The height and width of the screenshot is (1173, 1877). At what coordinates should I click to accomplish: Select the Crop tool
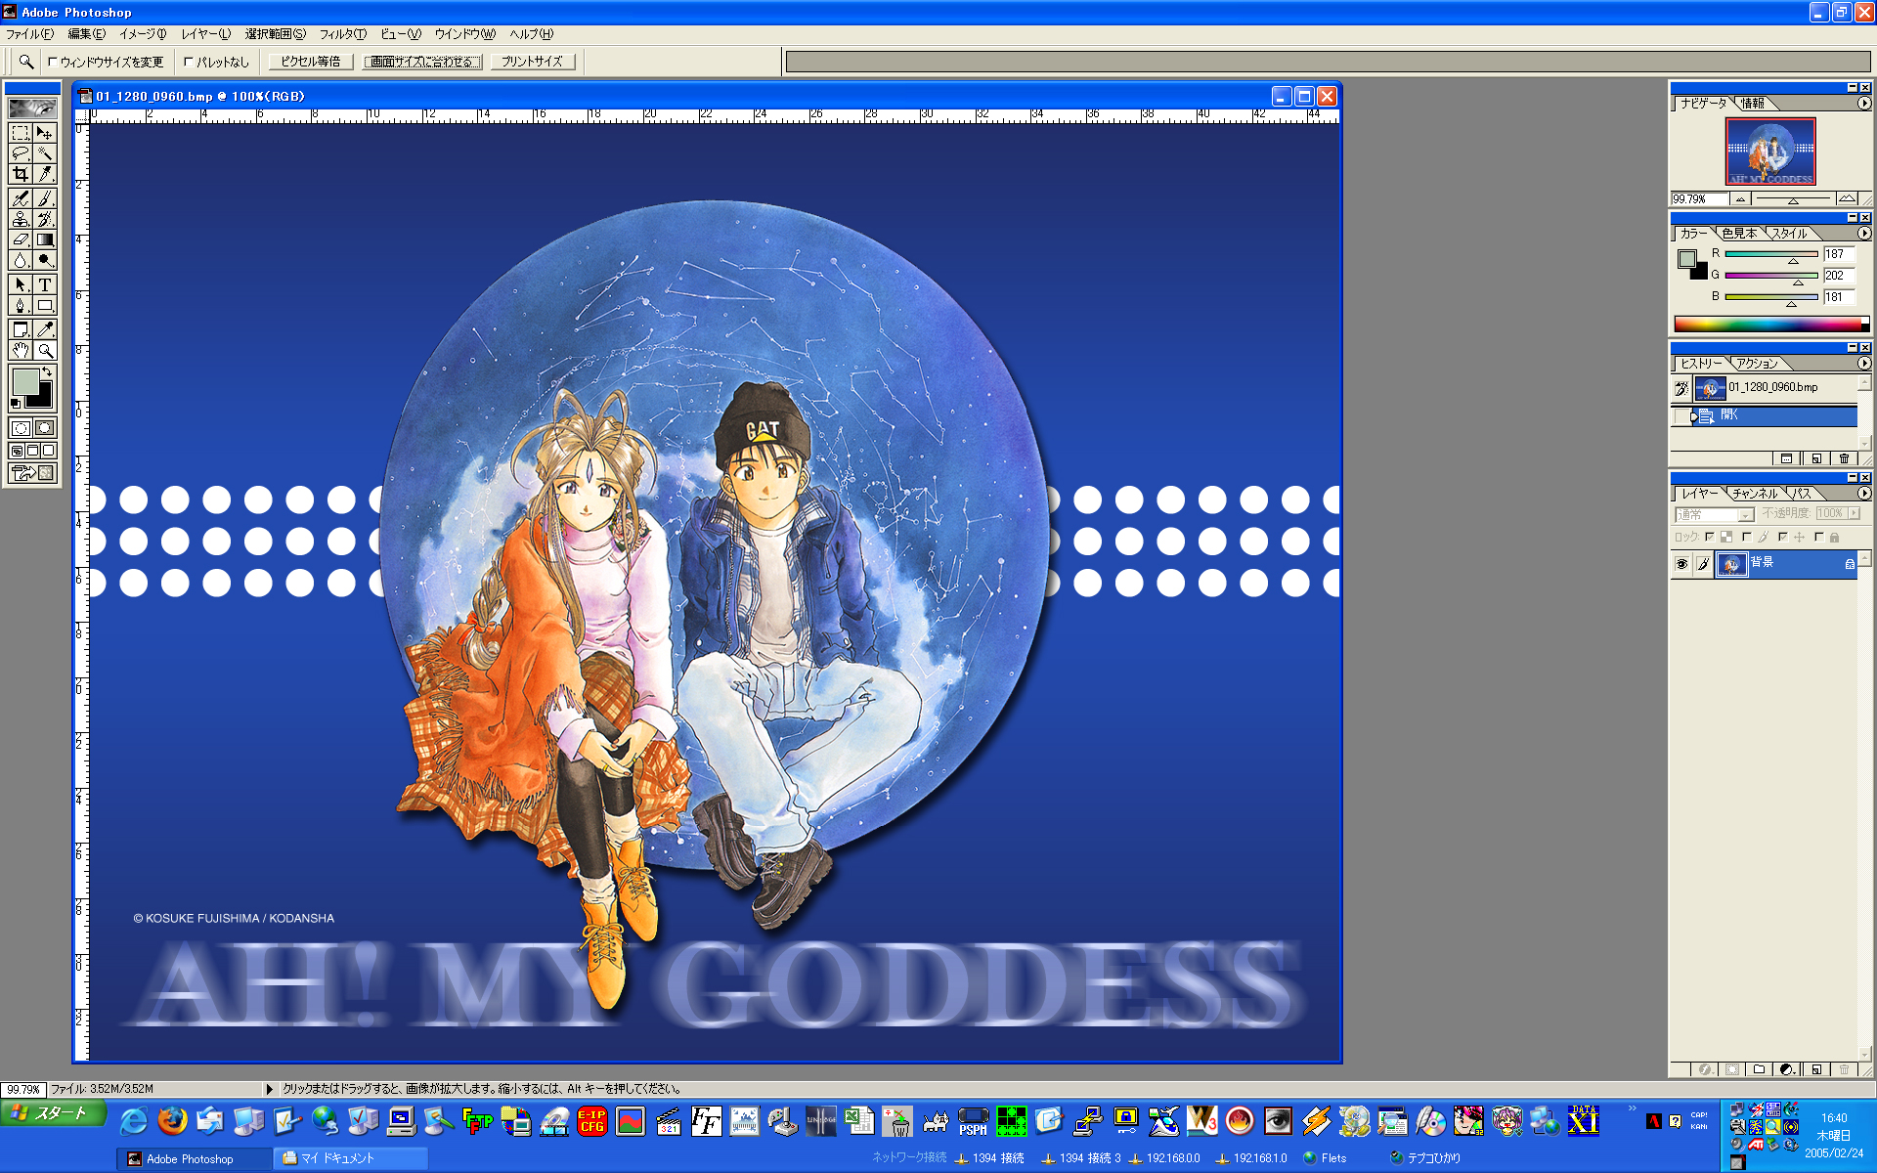[21, 174]
